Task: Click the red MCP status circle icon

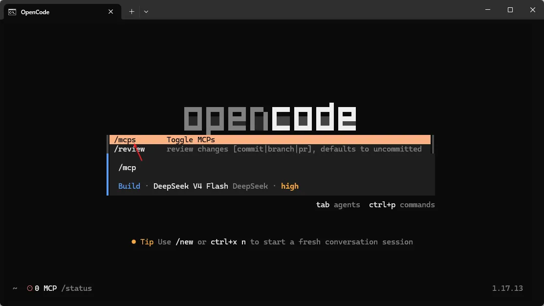Action: [x=30, y=288]
